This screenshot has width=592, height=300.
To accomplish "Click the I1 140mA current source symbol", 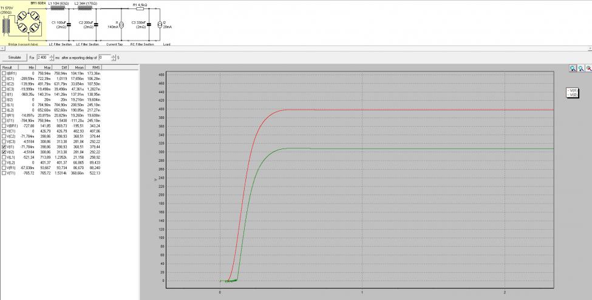I will tap(121, 25).
